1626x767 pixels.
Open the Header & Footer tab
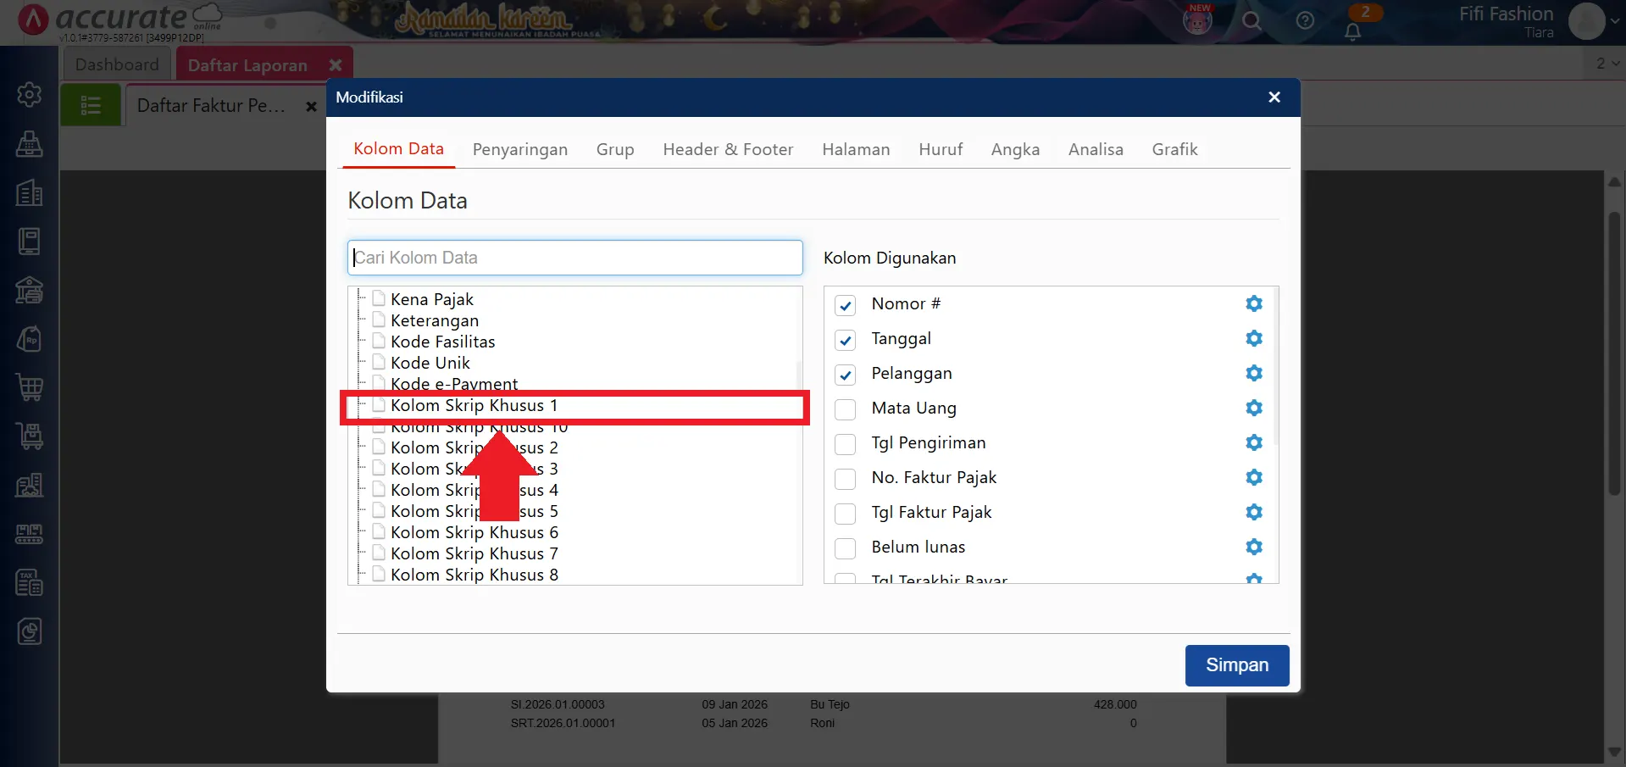click(x=727, y=150)
